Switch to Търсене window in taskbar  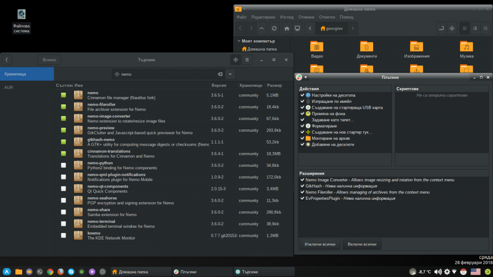point(264,272)
